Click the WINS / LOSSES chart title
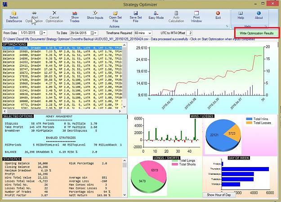The height and width of the screenshot is (202, 281). (x=202, y=116)
